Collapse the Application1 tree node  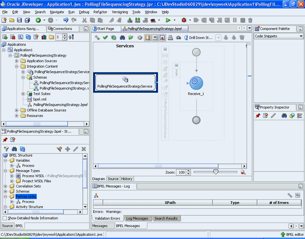pos(4,50)
